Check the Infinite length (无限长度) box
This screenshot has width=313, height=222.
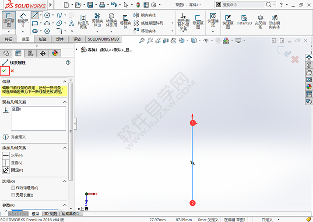pos(13,195)
